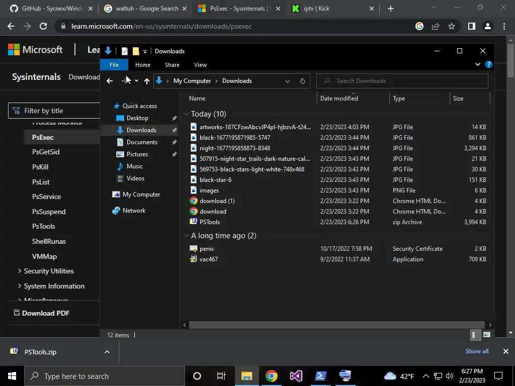
Task: Click the blue Help question mark icon
Action: pyautogui.click(x=488, y=64)
